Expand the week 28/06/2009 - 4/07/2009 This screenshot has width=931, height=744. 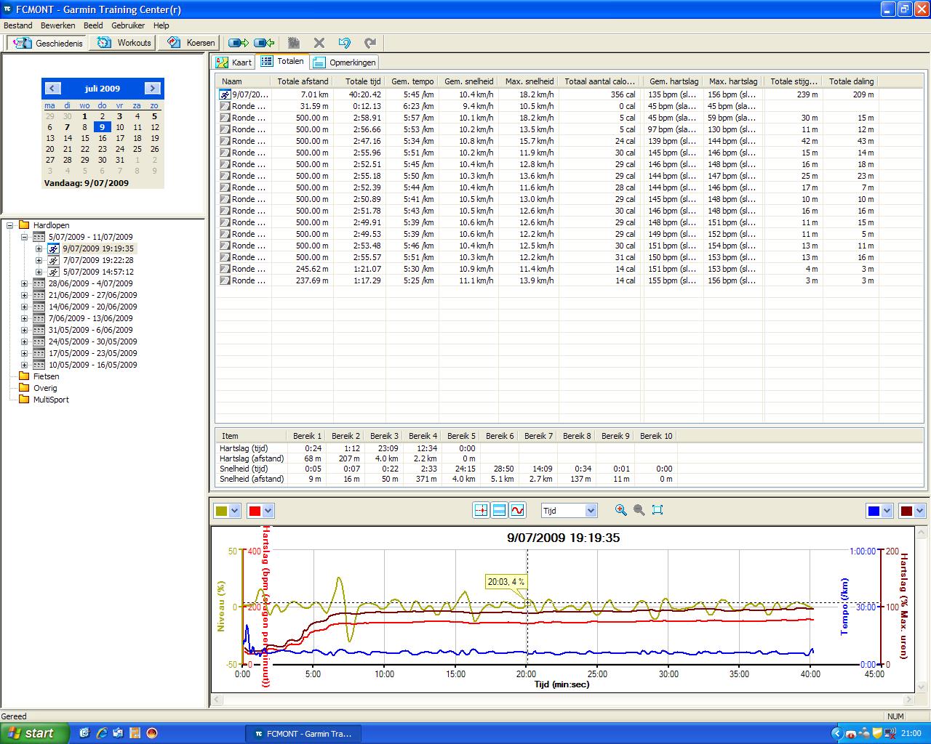click(24, 283)
